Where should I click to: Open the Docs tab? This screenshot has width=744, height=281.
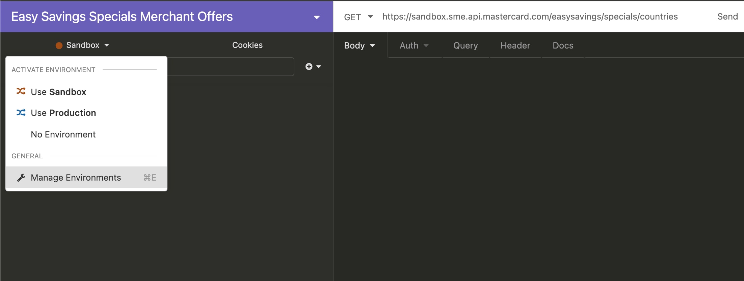[563, 45]
